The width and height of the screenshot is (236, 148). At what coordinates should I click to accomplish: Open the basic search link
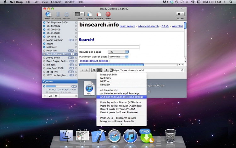(x=127, y=26)
